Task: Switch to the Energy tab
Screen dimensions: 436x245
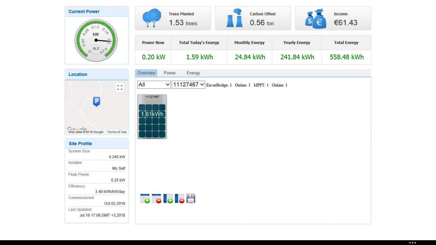Action: click(193, 73)
